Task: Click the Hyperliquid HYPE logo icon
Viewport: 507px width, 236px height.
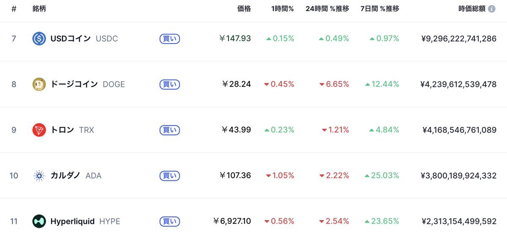Action: pyautogui.click(x=39, y=221)
